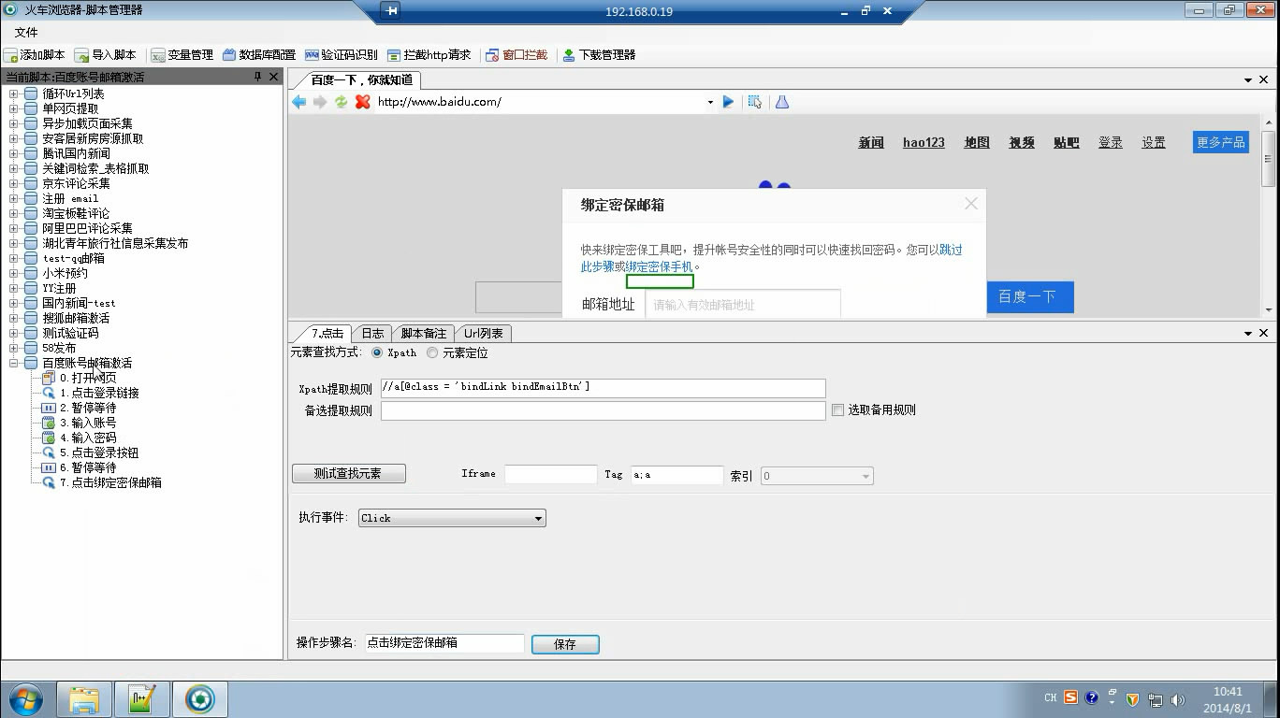Viewport: 1280px width, 718px height.
Task: Open the 执行事件 Click dropdown
Action: coord(452,518)
